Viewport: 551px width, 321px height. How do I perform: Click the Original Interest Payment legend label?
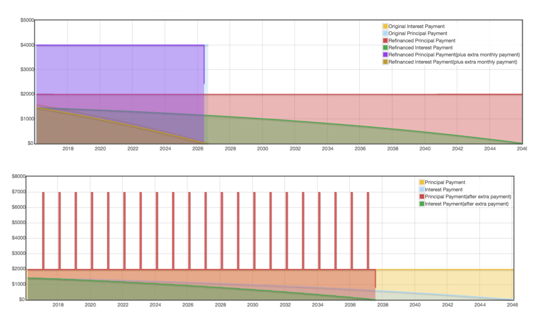pos(416,27)
